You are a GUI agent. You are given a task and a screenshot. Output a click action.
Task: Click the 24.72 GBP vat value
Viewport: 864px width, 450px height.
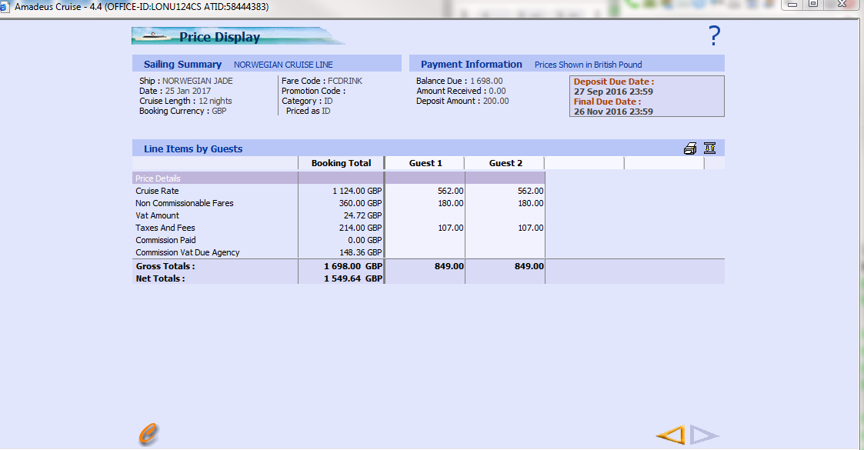click(362, 216)
